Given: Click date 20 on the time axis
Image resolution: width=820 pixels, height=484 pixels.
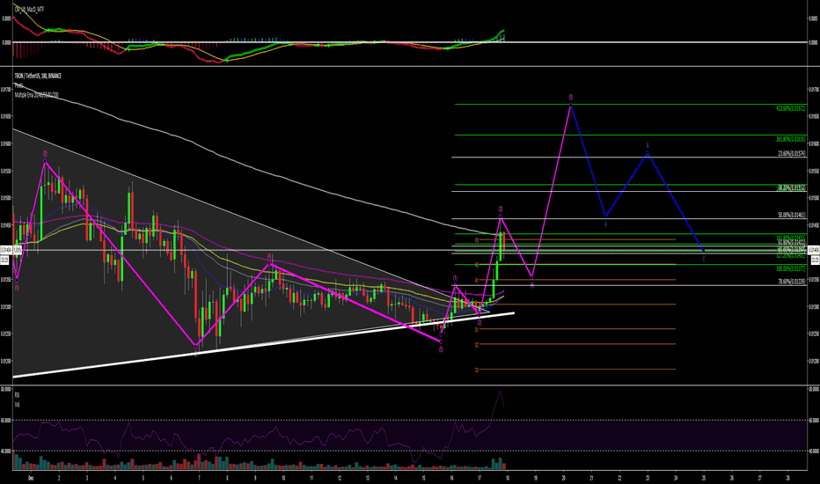Looking at the screenshot, I should tap(563, 478).
